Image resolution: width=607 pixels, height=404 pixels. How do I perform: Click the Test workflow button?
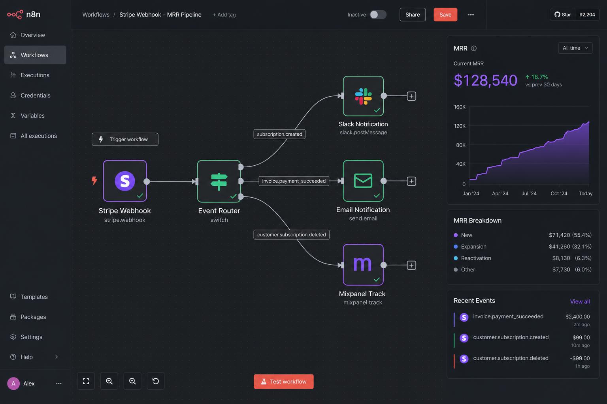point(284,382)
